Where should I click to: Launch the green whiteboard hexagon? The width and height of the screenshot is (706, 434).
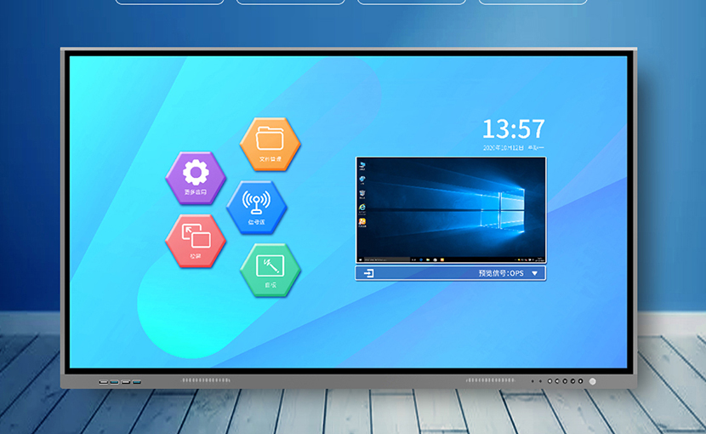click(270, 270)
